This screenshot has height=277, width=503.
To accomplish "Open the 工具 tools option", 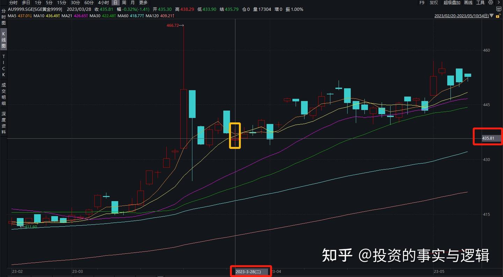I will [x=480, y=2].
